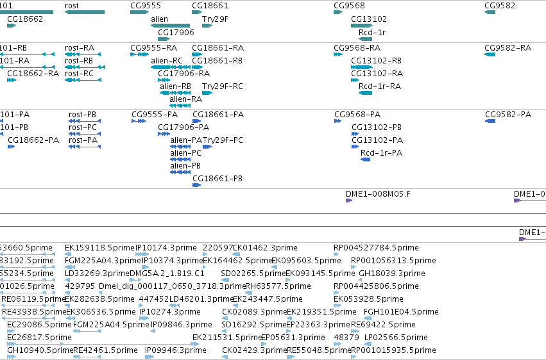Viewport: 546px width, 360px height.
Task: Pick the CG9568 gene label
Action: (x=349, y=6)
